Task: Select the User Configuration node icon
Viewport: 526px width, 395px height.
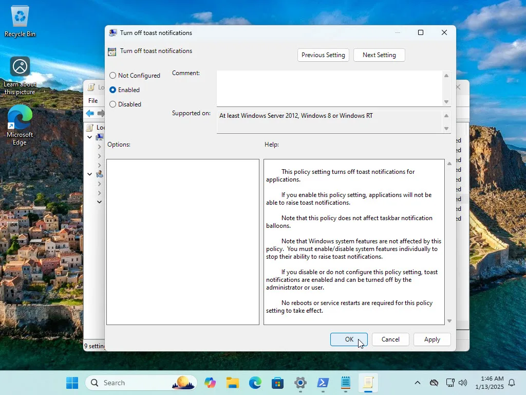Action: point(100,174)
